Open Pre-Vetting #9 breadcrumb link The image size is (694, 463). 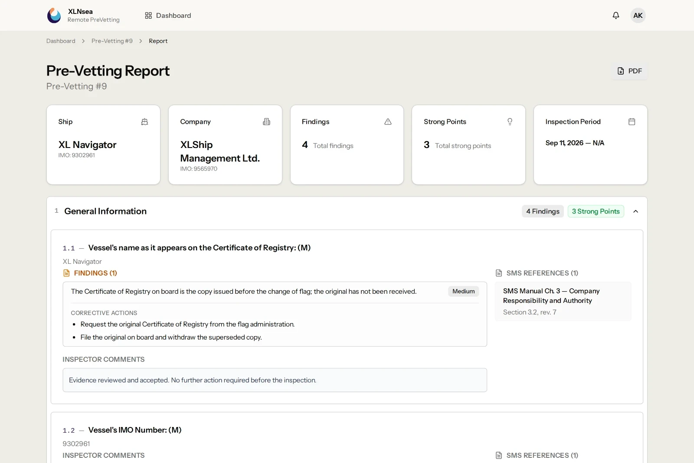click(x=112, y=41)
